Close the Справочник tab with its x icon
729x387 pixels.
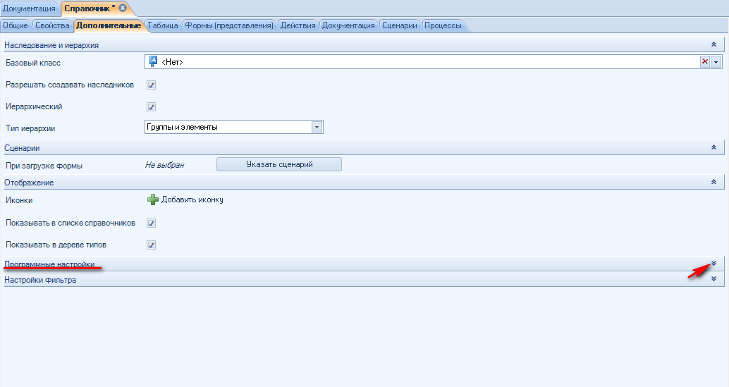point(123,8)
